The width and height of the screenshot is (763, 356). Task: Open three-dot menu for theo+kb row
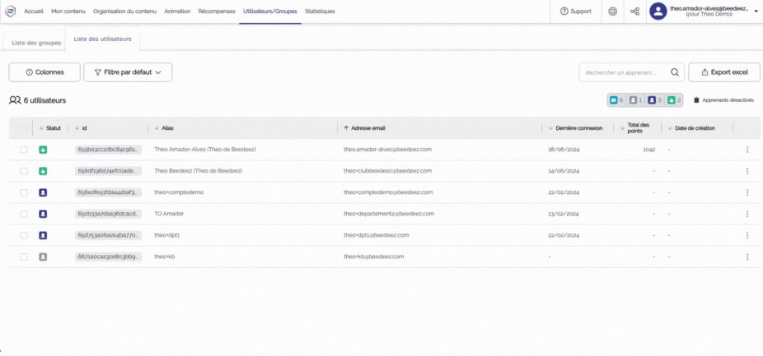[x=747, y=257]
